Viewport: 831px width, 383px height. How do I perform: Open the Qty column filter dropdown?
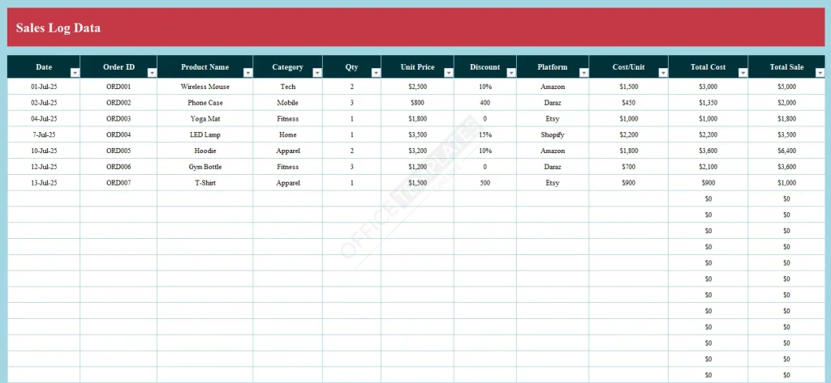click(x=376, y=73)
